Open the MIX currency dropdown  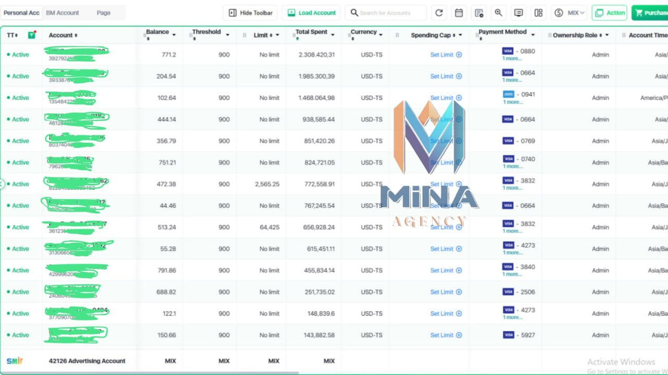pyautogui.click(x=569, y=13)
